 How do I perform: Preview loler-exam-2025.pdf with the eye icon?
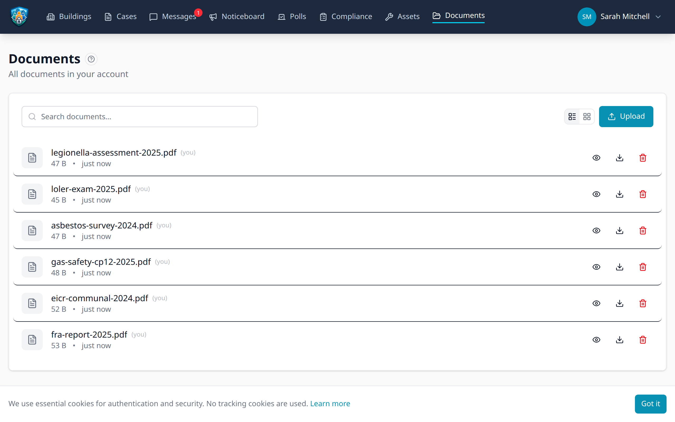click(596, 194)
